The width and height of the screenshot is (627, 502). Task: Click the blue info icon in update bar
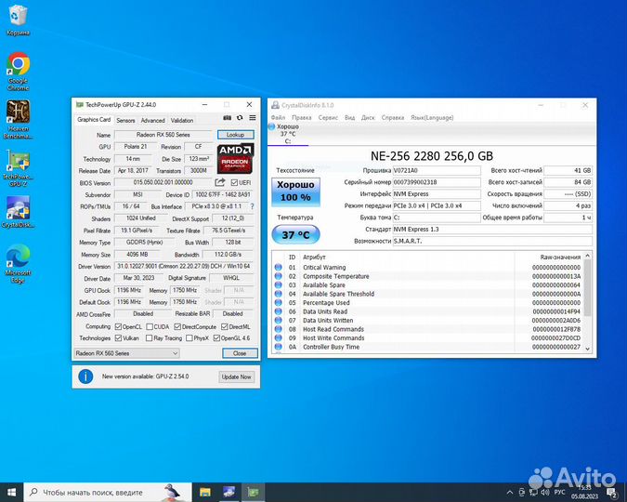(85, 376)
